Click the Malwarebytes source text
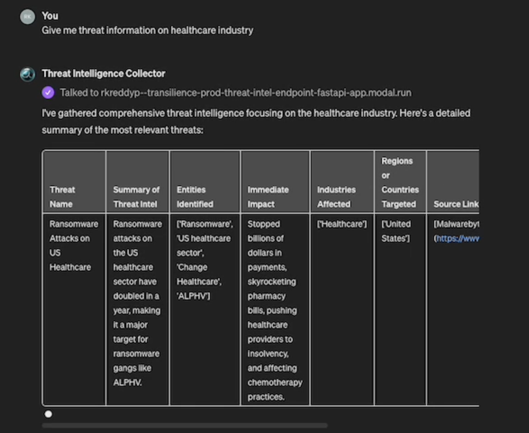529x433 pixels. pyautogui.click(x=456, y=224)
